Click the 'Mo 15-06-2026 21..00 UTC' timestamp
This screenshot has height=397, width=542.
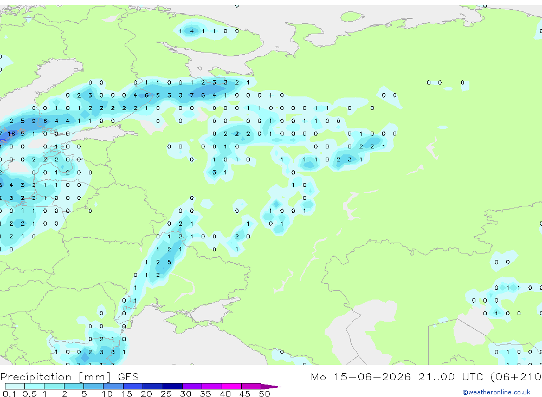[398, 376]
